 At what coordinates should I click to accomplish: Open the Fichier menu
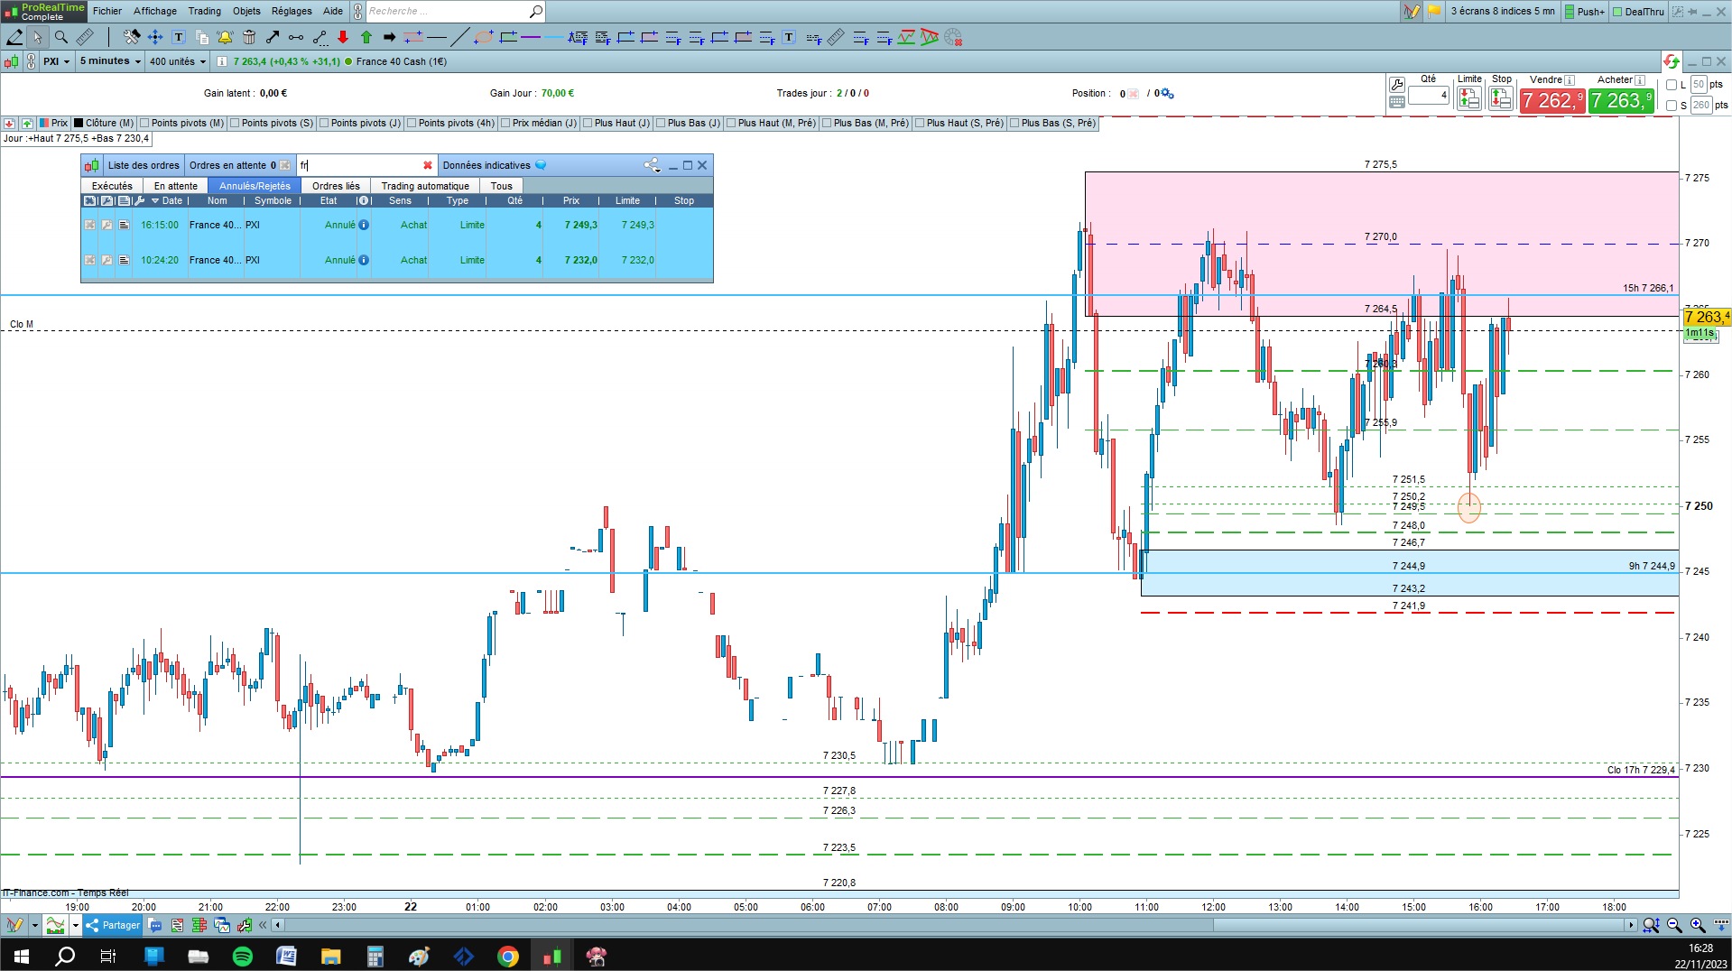tap(107, 12)
